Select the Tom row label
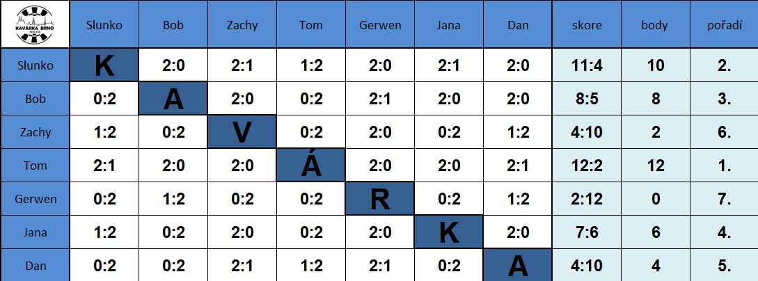The image size is (758, 281). (x=35, y=165)
